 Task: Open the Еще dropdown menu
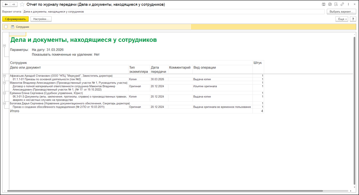pos(341,19)
